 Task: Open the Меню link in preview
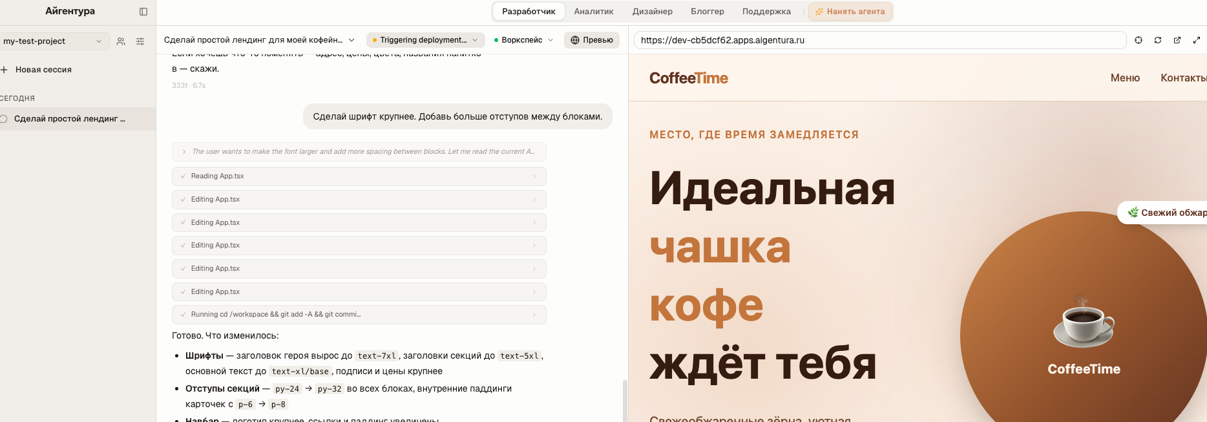pyautogui.click(x=1125, y=78)
